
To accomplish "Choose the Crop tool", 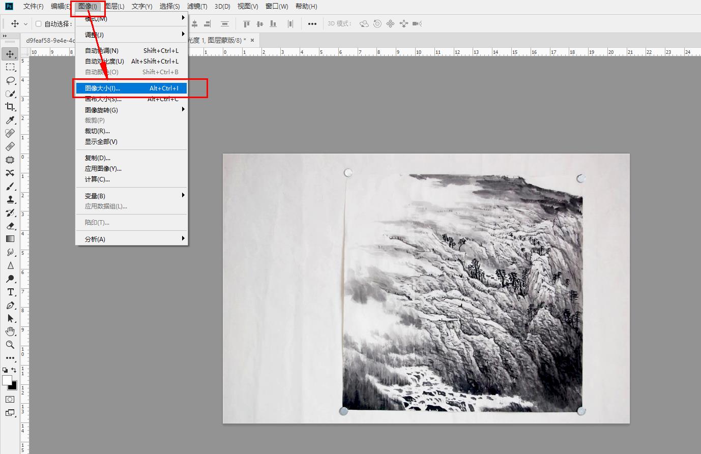I will [x=10, y=107].
